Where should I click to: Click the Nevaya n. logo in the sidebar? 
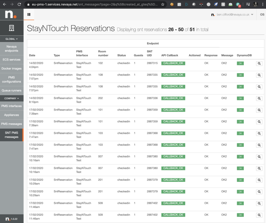(11, 14)
